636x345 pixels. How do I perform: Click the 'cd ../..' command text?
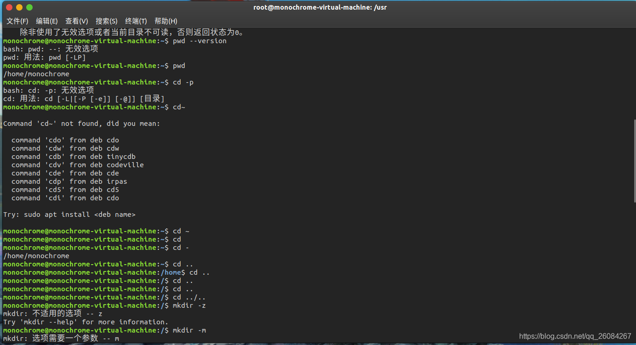point(189,297)
